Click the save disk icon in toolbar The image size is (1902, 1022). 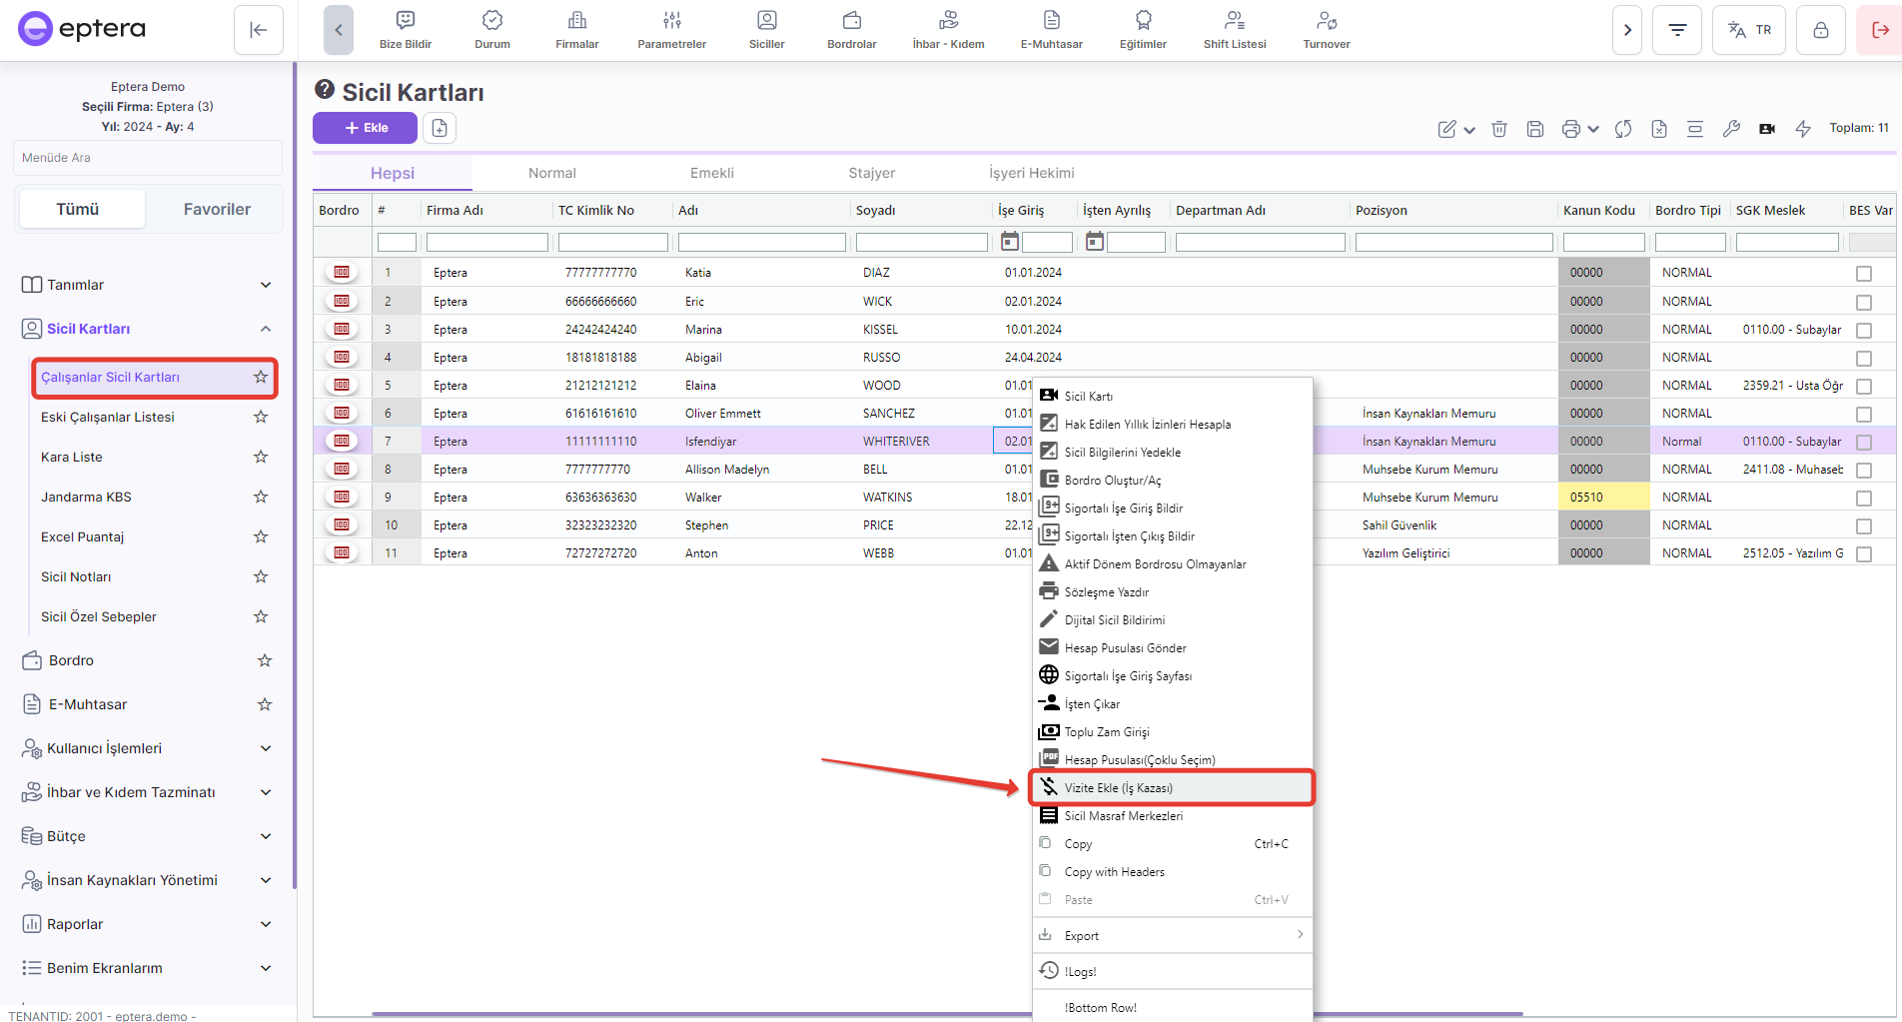1535,129
